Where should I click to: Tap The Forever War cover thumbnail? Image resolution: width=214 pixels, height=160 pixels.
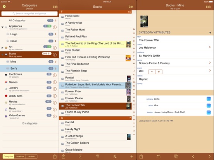[x=144, y=21]
